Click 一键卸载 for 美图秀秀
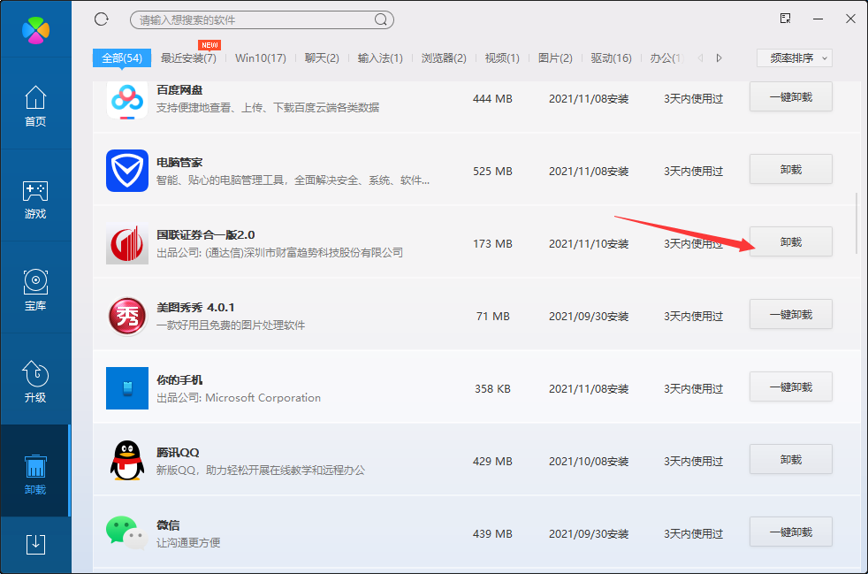The width and height of the screenshot is (868, 574). [x=791, y=315]
